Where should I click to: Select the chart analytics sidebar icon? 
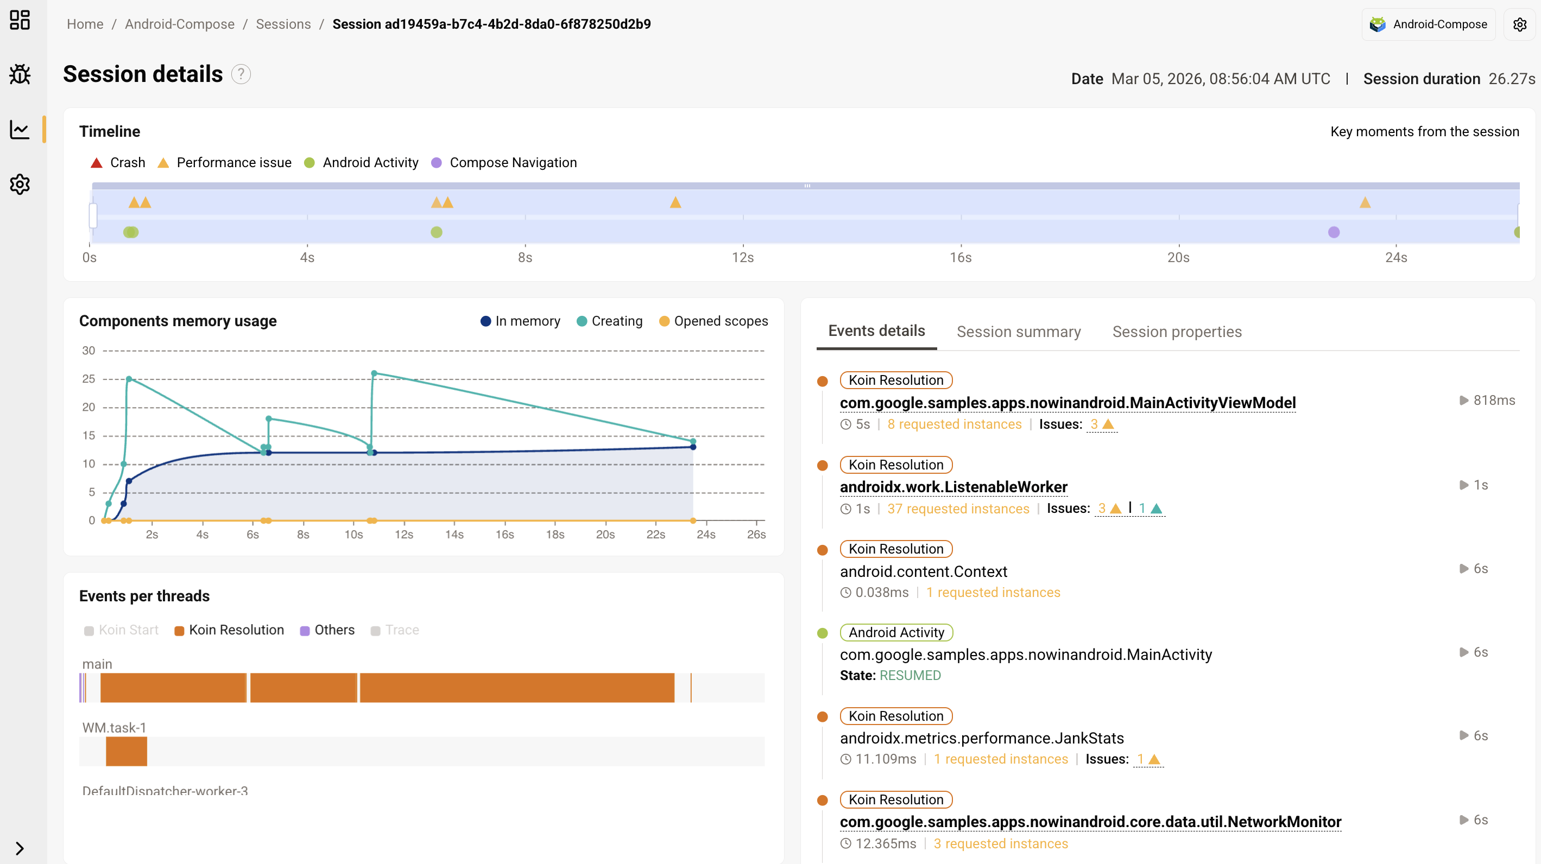[x=20, y=129]
